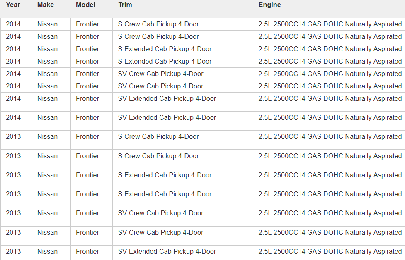Click the engine cell in the first row
The height and width of the screenshot is (260, 405).
[x=330, y=24]
